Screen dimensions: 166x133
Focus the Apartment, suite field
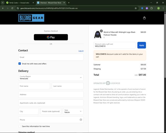click(51, 103)
